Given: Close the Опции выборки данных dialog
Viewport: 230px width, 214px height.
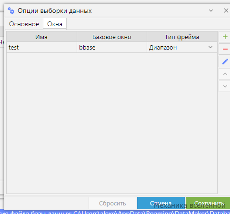Looking at the screenshot, I should click(x=226, y=10).
